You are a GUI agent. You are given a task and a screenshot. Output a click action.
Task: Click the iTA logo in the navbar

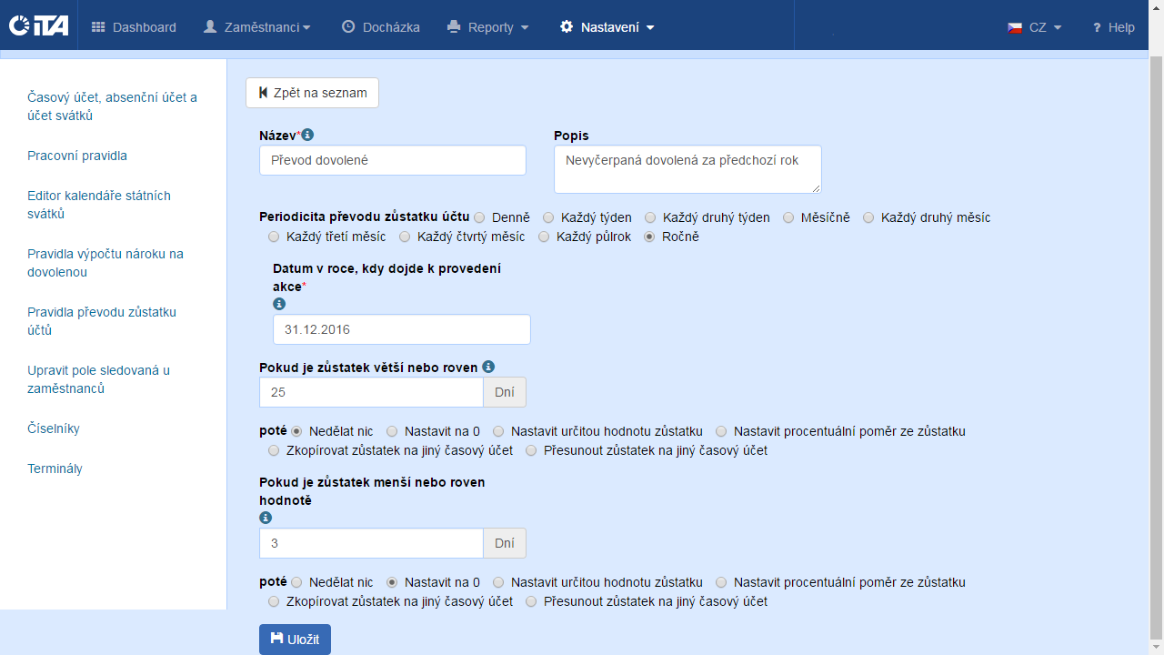[38, 26]
